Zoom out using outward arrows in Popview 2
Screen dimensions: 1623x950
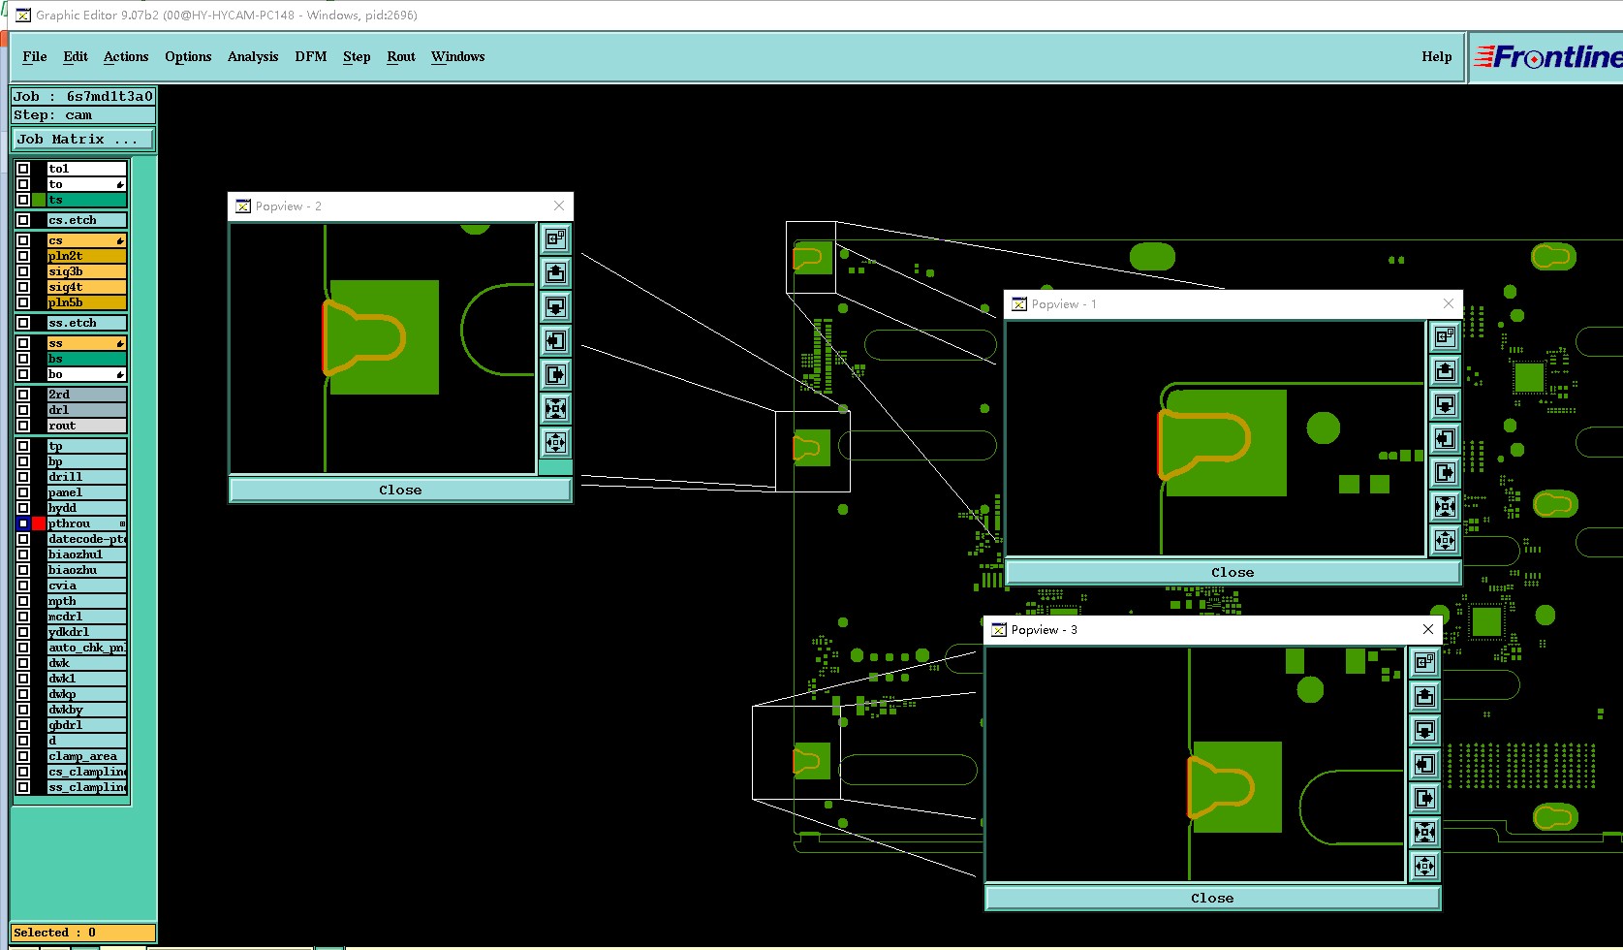tap(556, 442)
